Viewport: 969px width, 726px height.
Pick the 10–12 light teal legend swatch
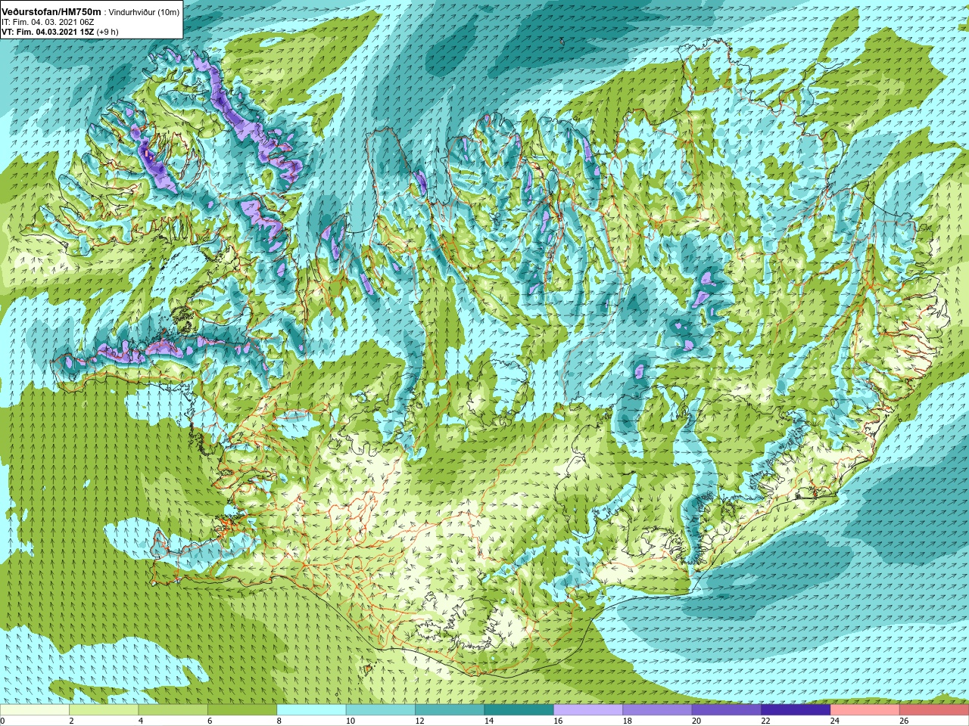click(x=381, y=710)
